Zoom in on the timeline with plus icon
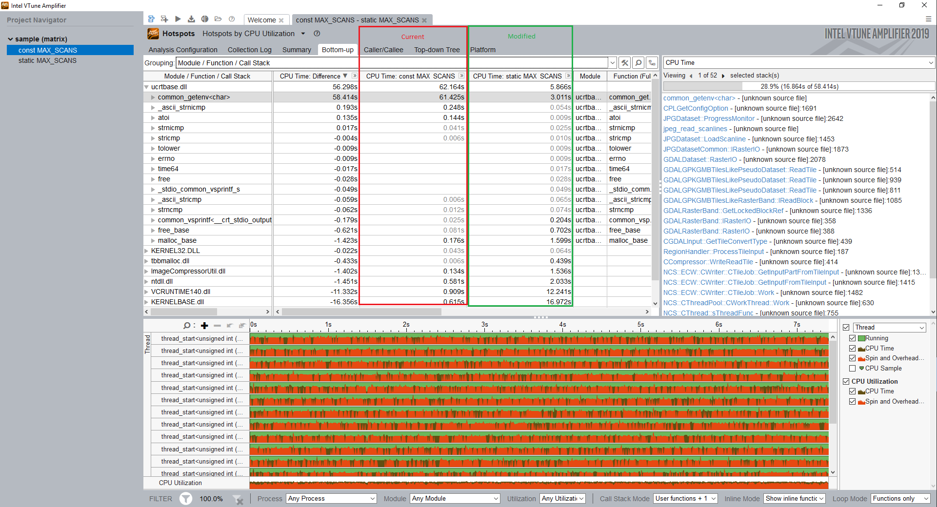Image resolution: width=937 pixels, height=507 pixels. 204,325
